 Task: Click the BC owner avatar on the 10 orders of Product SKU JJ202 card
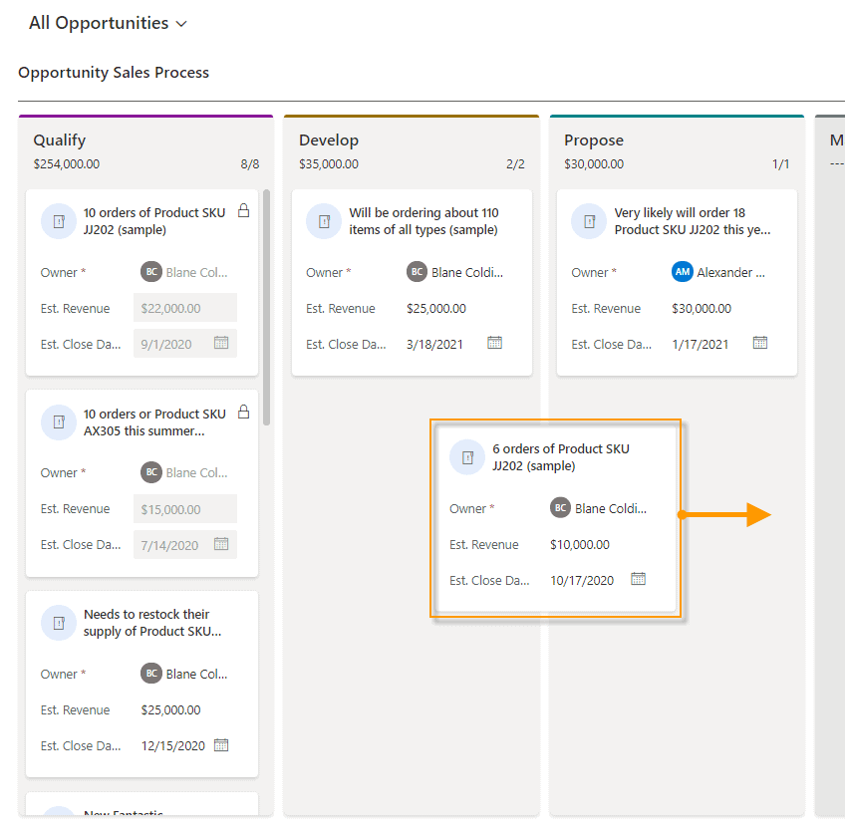point(151,272)
